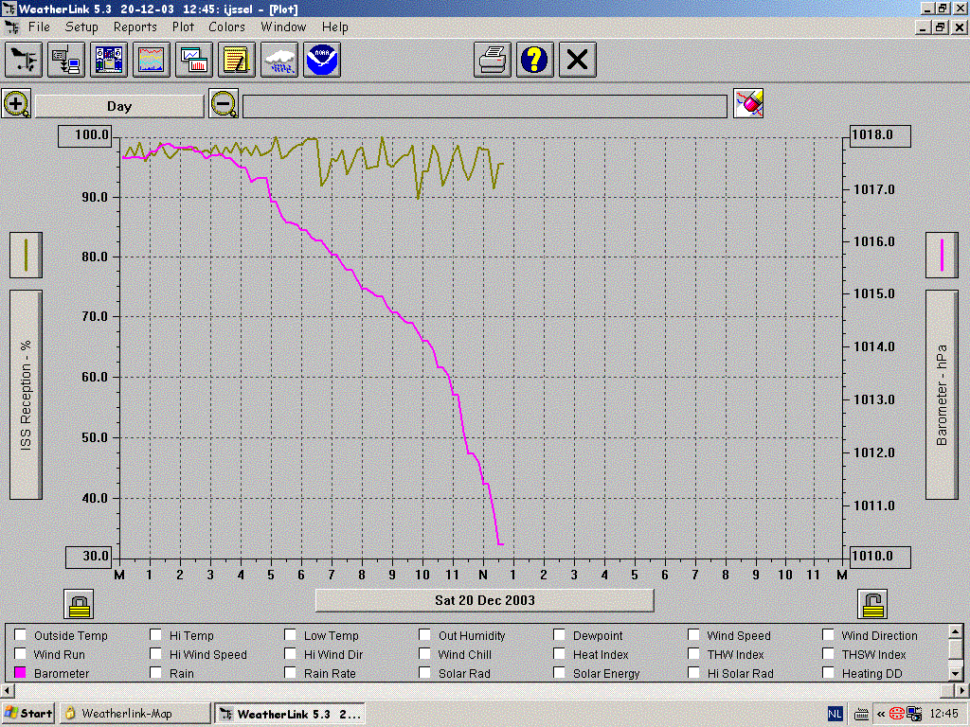Open the printer icon to print plot
Image resolution: width=970 pixels, height=727 pixels.
(493, 60)
